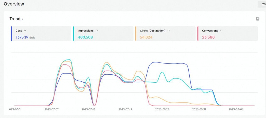Screen dimensions: 266x118
Task: Click the export chart icon in Trends
Action: [x=258, y=19]
